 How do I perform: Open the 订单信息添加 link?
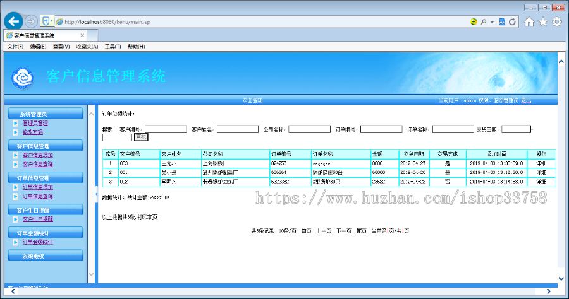(38, 187)
